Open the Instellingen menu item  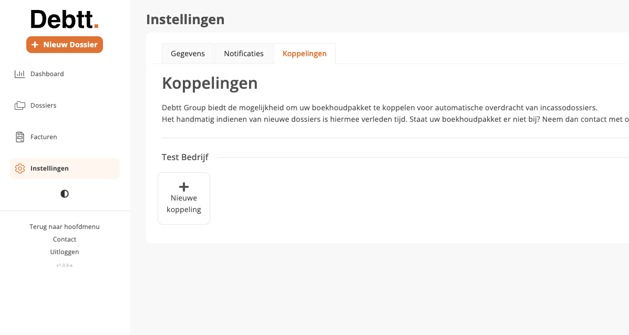tap(49, 169)
